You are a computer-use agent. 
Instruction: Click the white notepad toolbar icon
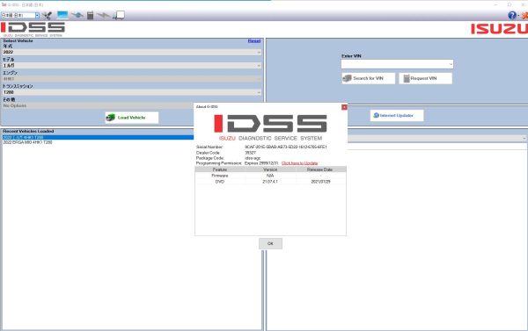coord(119,15)
